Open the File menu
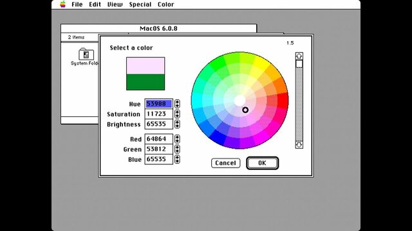Screen dimensions: 412x231 (77, 4)
